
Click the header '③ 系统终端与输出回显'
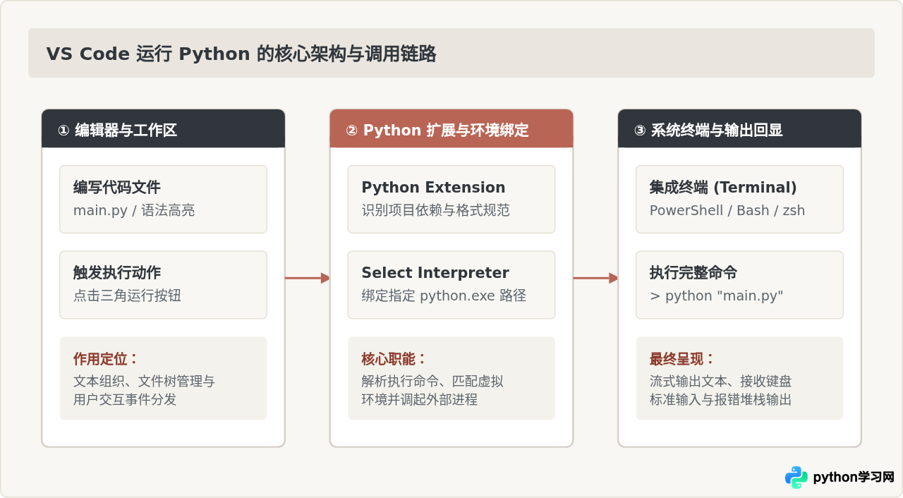pyautogui.click(x=739, y=129)
